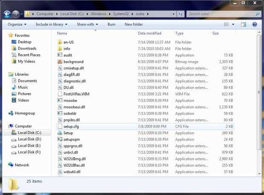264x195 pixels.
Task: Click the scroll down arrow of file list
Action: (259, 174)
